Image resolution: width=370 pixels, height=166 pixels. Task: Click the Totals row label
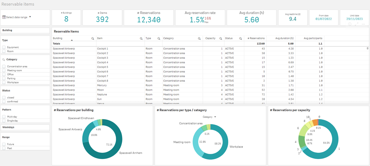pyautogui.click(x=57, y=44)
